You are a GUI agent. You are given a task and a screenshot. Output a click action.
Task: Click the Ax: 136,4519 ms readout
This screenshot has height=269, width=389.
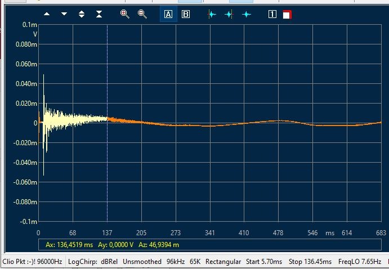[69, 245]
